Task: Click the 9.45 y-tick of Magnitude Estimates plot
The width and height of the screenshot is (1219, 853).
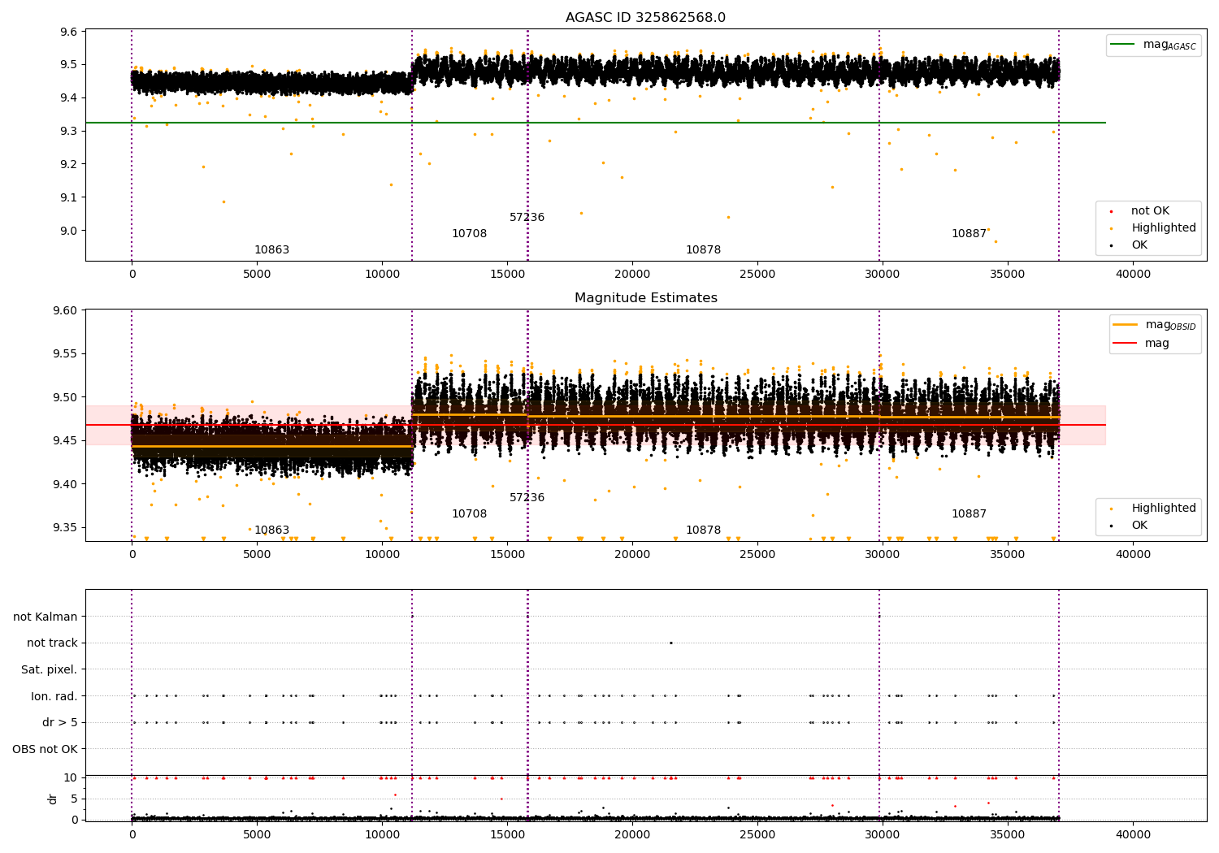Action: pyautogui.click(x=66, y=441)
